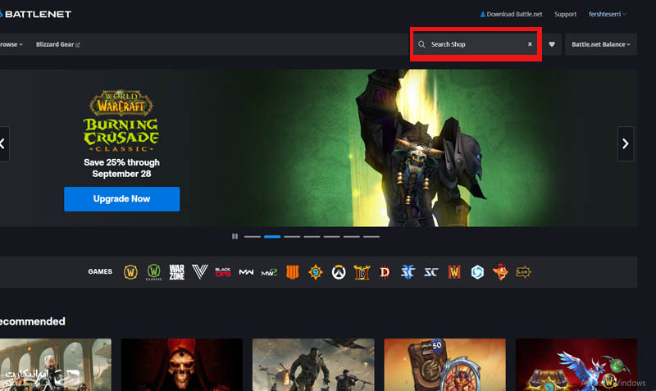
Task: Click the Battle.net logo
Action: click(35, 14)
